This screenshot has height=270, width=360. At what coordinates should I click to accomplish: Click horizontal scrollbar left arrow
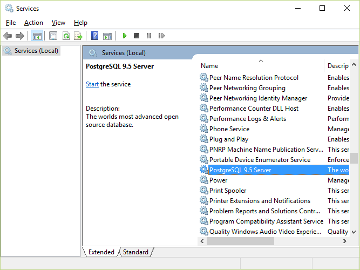click(x=202, y=241)
